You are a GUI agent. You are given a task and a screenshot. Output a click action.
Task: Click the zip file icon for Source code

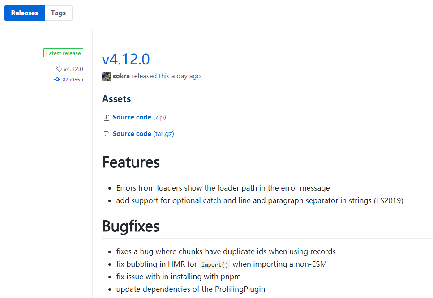coord(106,118)
